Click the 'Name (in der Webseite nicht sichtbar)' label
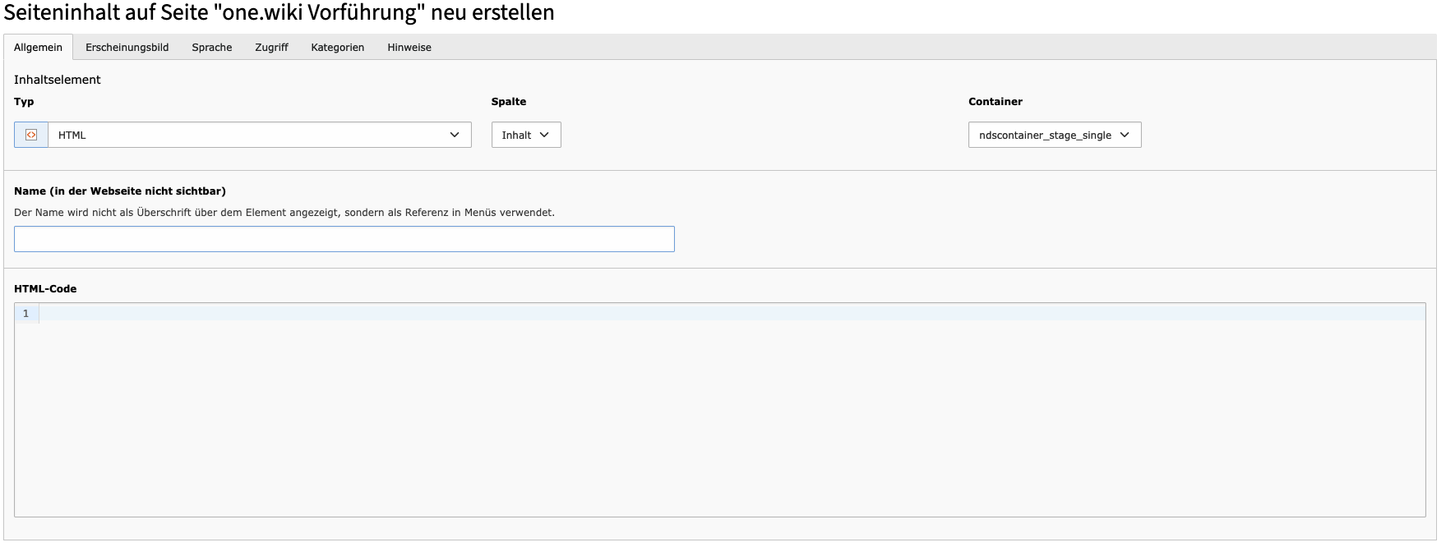The width and height of the screenshot is (1446, 547). pos(120,191)
